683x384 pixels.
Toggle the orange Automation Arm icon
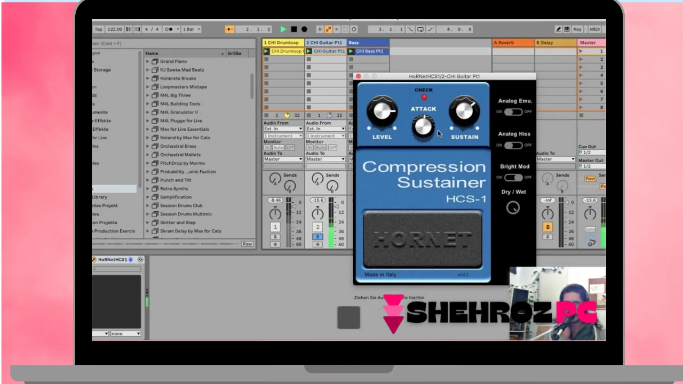[x=328, y=29]
